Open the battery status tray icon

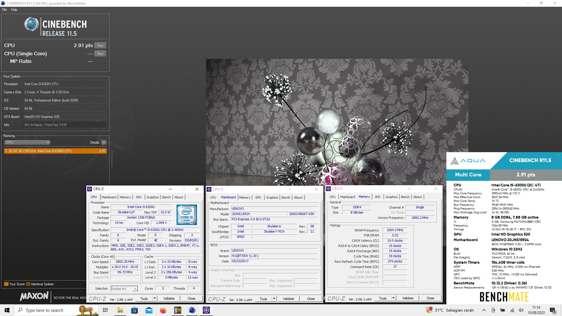503,310
